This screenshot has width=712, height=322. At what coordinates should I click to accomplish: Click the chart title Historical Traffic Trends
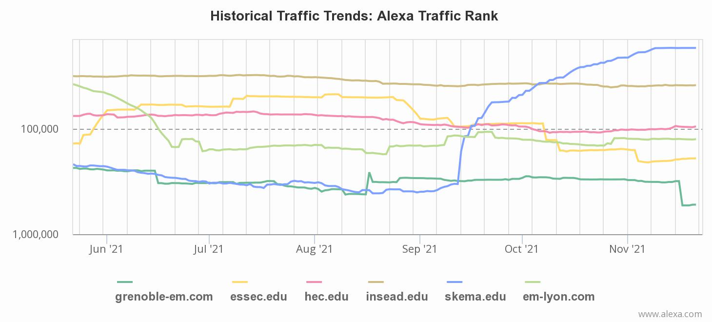click(x=354, y=16)
